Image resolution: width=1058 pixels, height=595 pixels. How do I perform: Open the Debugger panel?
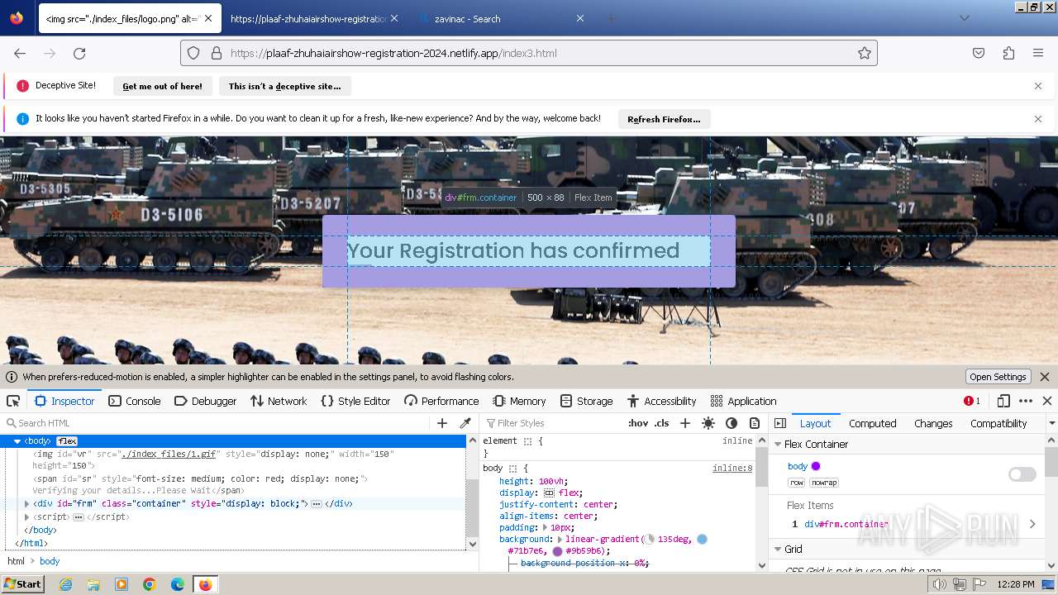[x=206, y=401]
